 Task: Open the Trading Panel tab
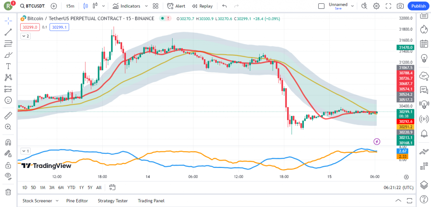click(x=151, y=201)
